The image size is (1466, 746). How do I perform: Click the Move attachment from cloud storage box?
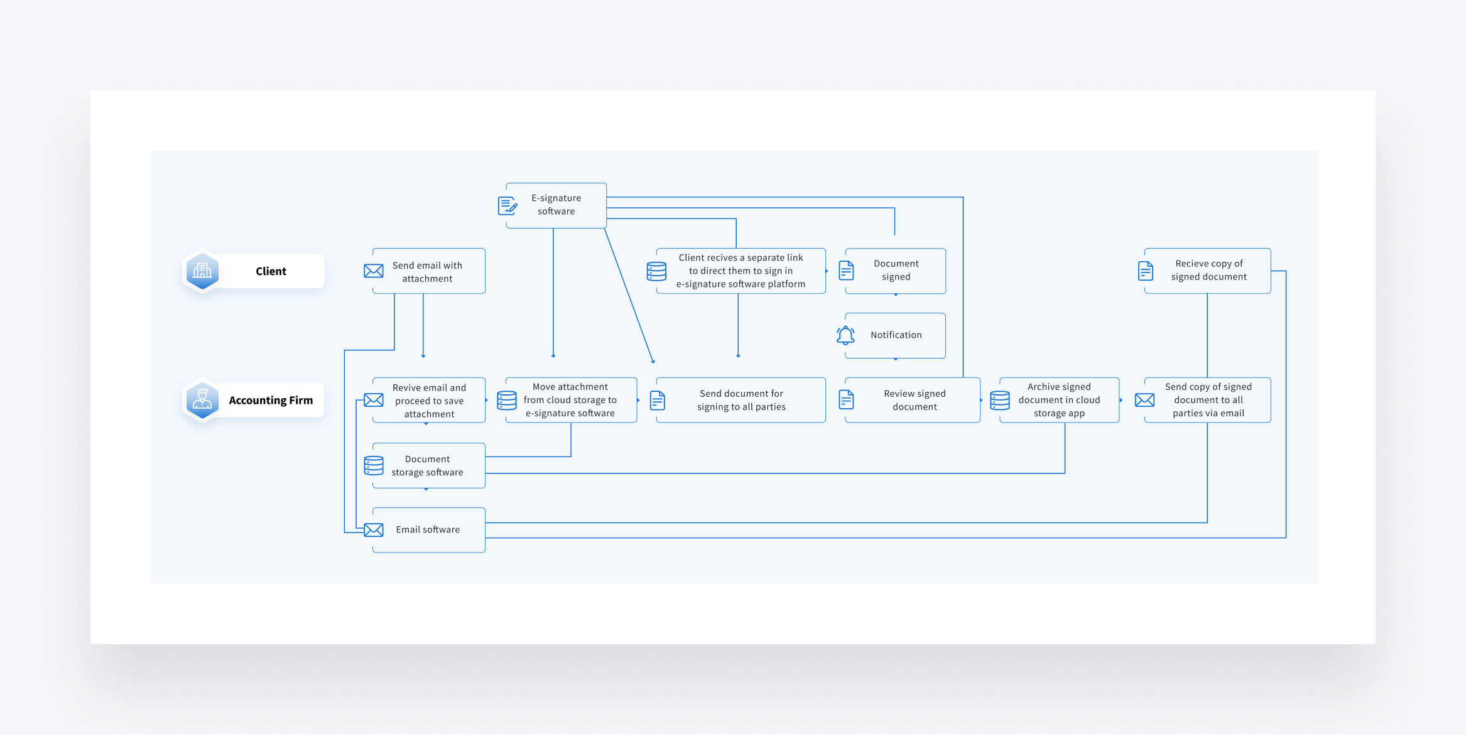570,400
